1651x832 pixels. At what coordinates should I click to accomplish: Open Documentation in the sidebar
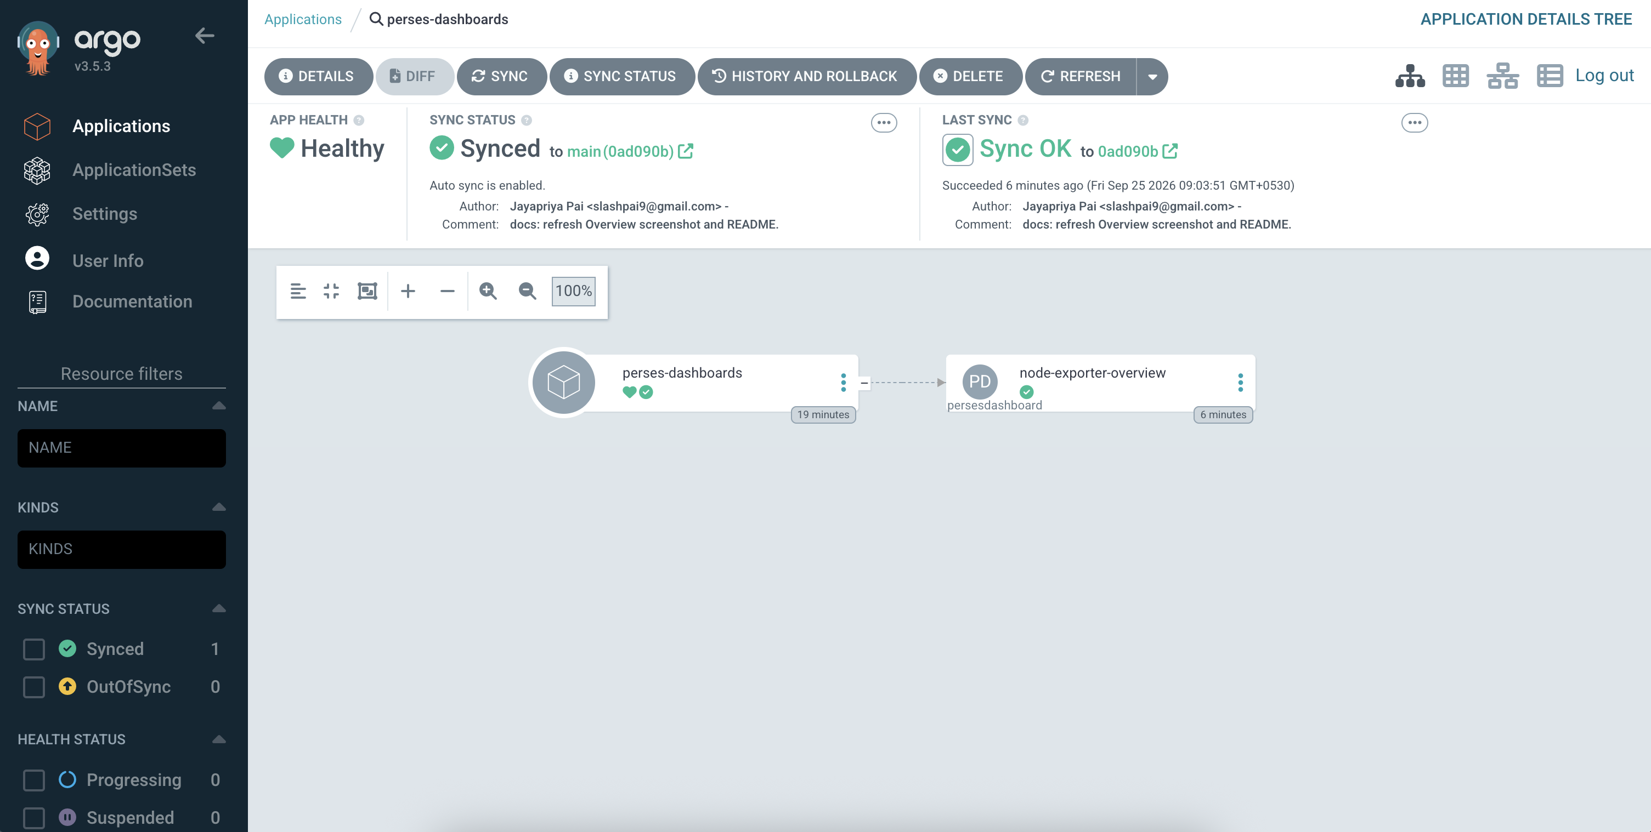tap(132, 301)
